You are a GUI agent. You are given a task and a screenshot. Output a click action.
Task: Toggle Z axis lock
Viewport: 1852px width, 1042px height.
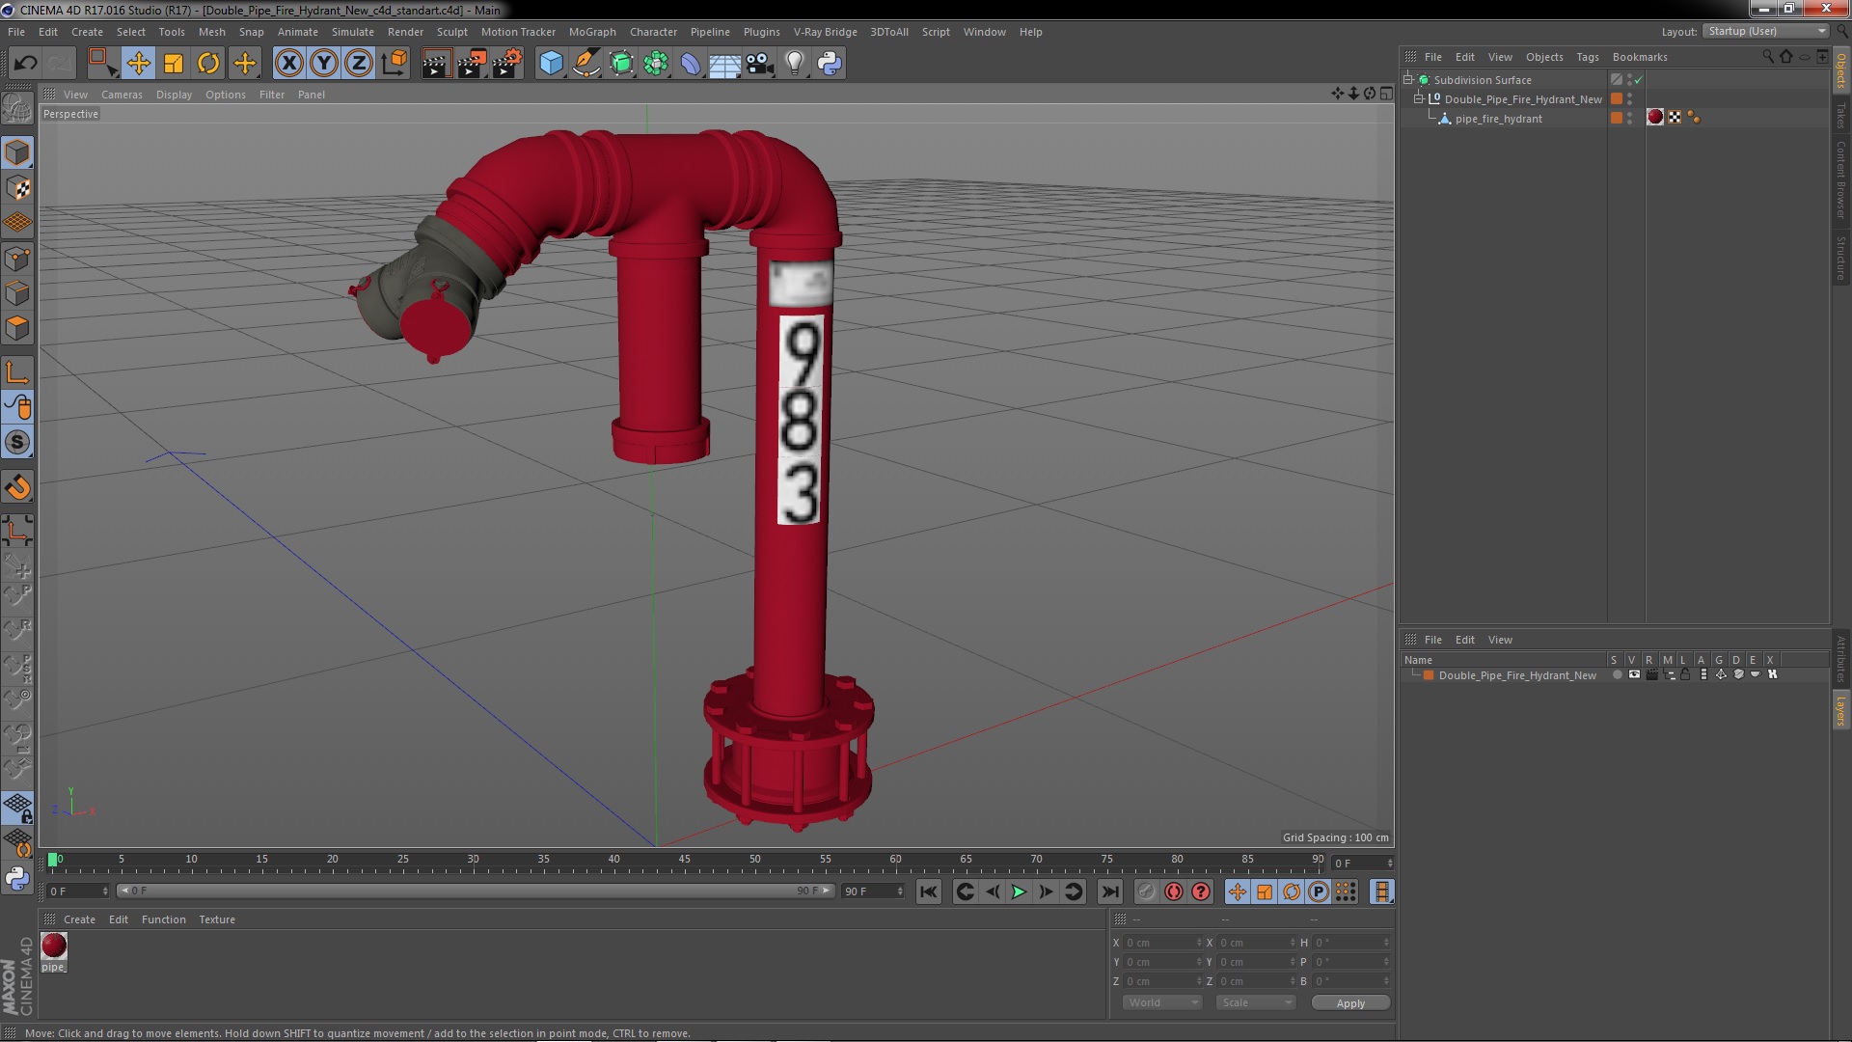point(359,64)
